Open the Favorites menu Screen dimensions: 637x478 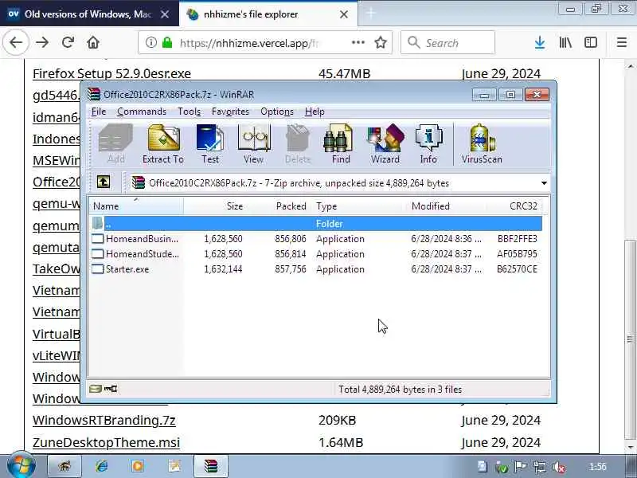(230, 112)
